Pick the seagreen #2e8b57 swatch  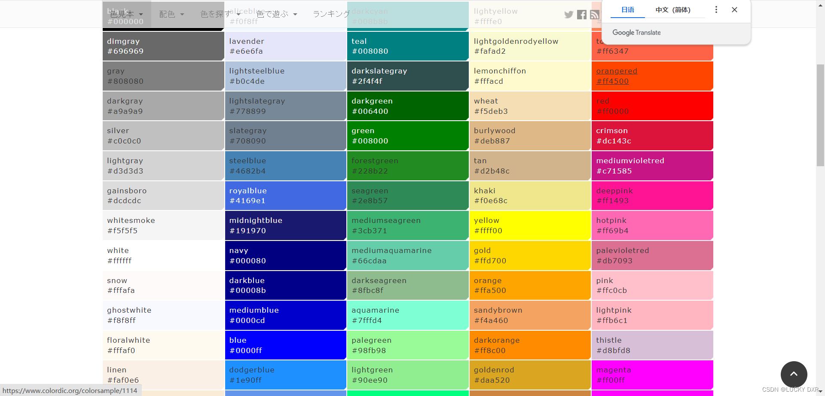(408, 195)
